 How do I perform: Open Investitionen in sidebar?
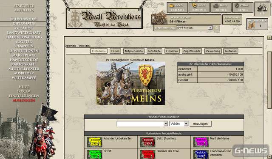coord(24,51)
